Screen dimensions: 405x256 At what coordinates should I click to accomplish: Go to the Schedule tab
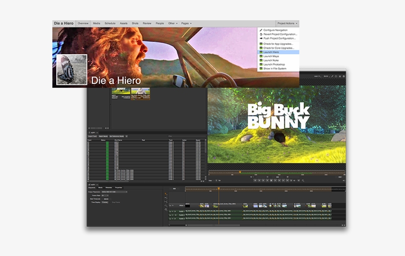tap(110, 23)
